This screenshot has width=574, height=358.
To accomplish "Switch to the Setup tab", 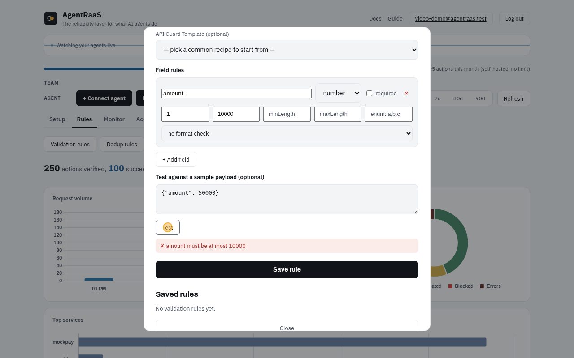I will 57,119.
